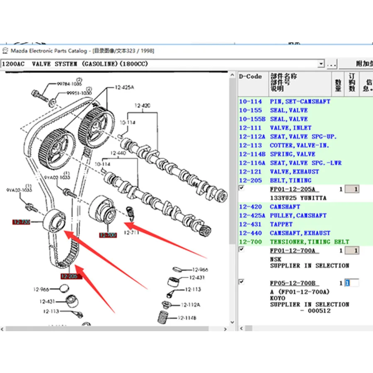The image size is (373, 373).
Task: Toggle the FP01-12-700A part checkbox
Action: pos(242,249)
